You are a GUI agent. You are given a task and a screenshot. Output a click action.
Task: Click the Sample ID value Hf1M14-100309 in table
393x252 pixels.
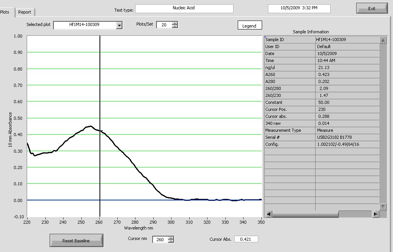coord(331,40)
